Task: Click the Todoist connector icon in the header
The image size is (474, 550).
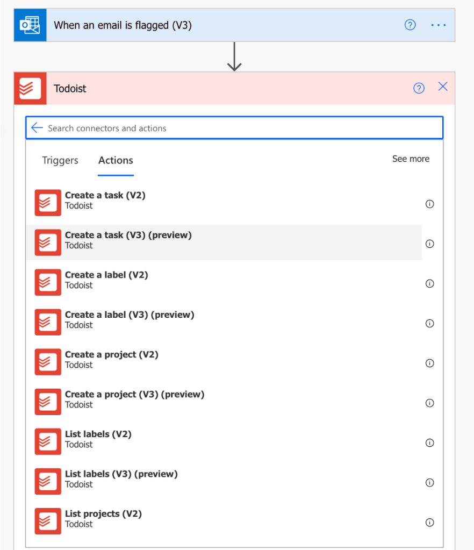Action: (x=31, y=88)
